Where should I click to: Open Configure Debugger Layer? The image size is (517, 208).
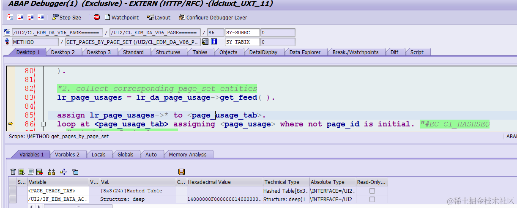[213, 17]
